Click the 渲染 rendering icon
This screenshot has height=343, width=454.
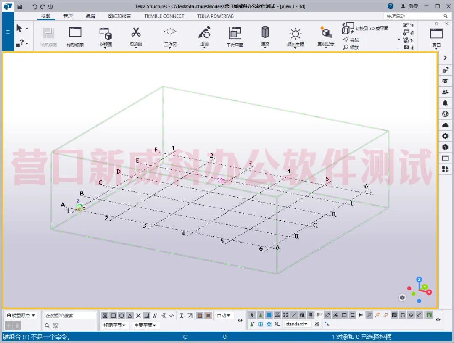(265, 32)
